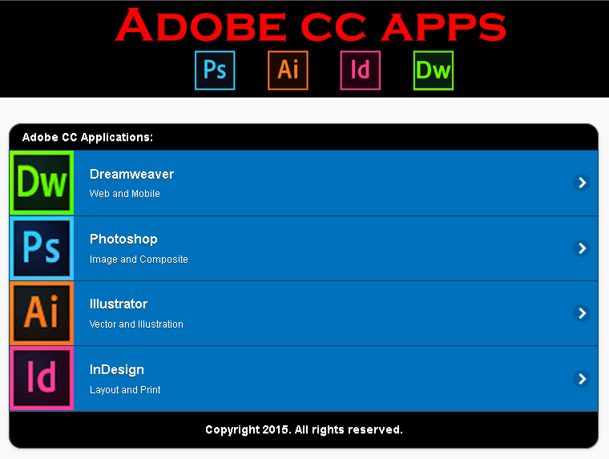
Task: Click the Image and Composite subtitle
Action: [139, 260]
